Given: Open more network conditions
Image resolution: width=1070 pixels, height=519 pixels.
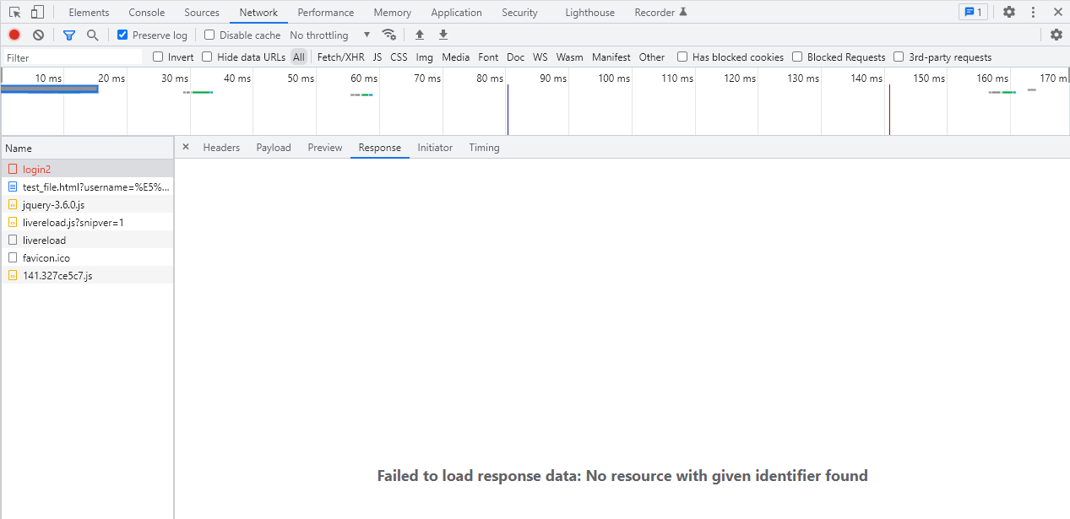Looking at the screenshot, I should (389, 35).
